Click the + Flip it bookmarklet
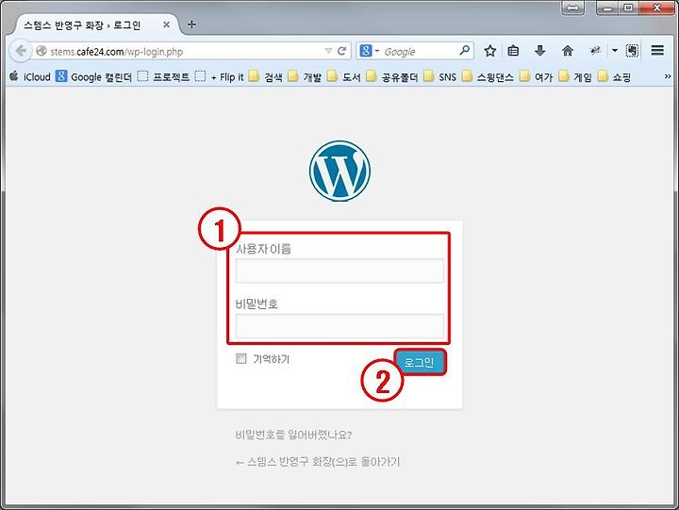Image resolution: width=679 pixels, height=510 pixels. (220, 77)
